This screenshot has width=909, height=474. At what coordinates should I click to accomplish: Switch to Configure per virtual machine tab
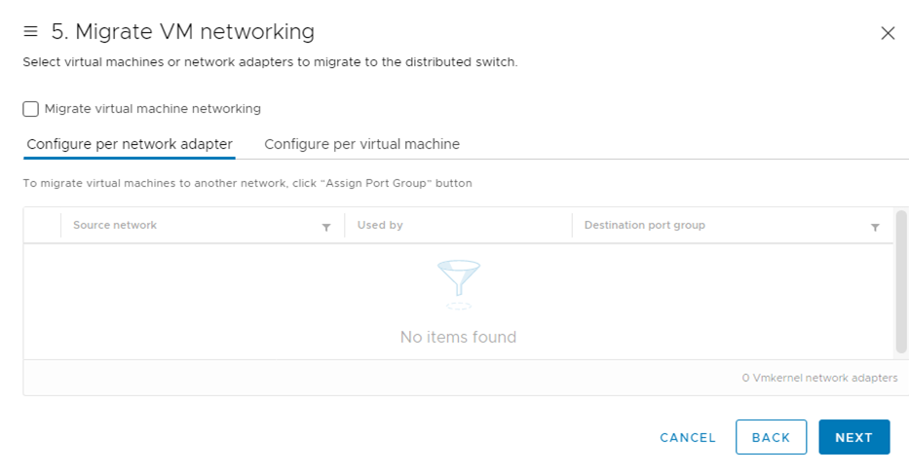pyautogui.click(x=361, y=144)
